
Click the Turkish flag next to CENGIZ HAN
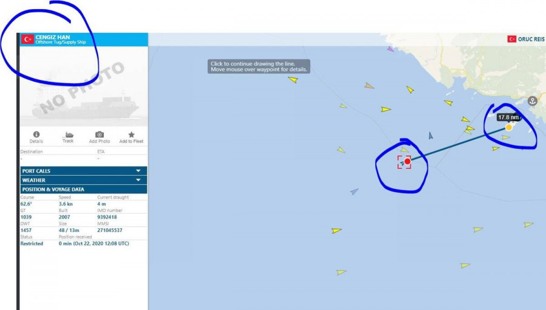(27, 39)
